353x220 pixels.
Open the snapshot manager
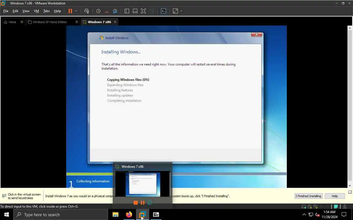[x=115, y=11]
